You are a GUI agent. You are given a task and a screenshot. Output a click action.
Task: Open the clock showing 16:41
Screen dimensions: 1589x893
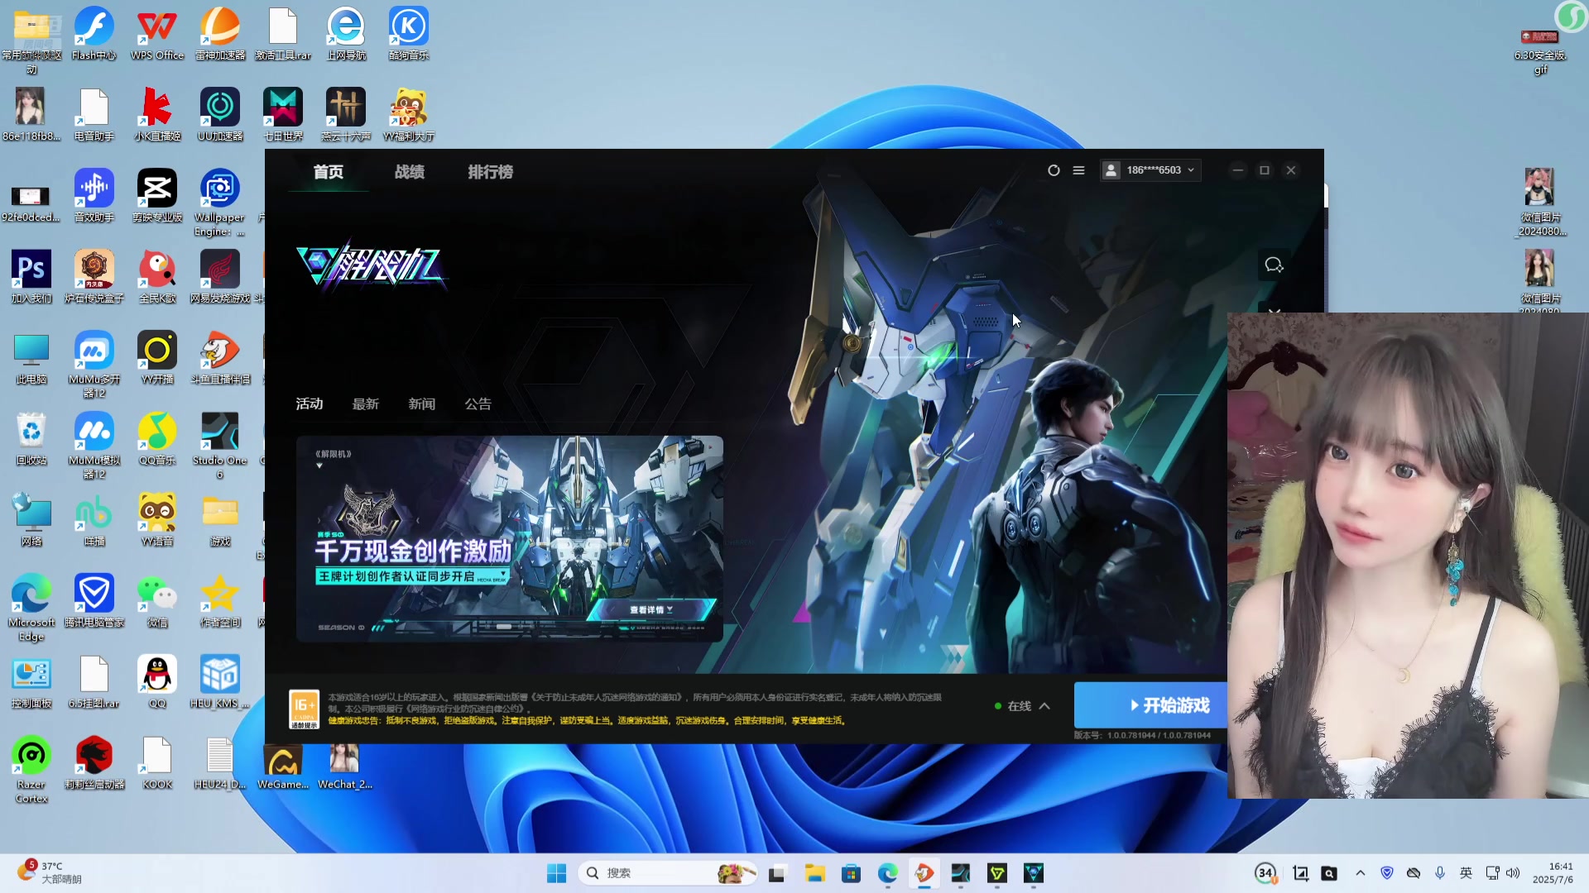point(1553,873)
